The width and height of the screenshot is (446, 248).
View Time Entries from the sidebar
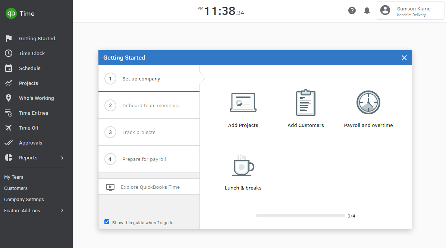(34, 113)
